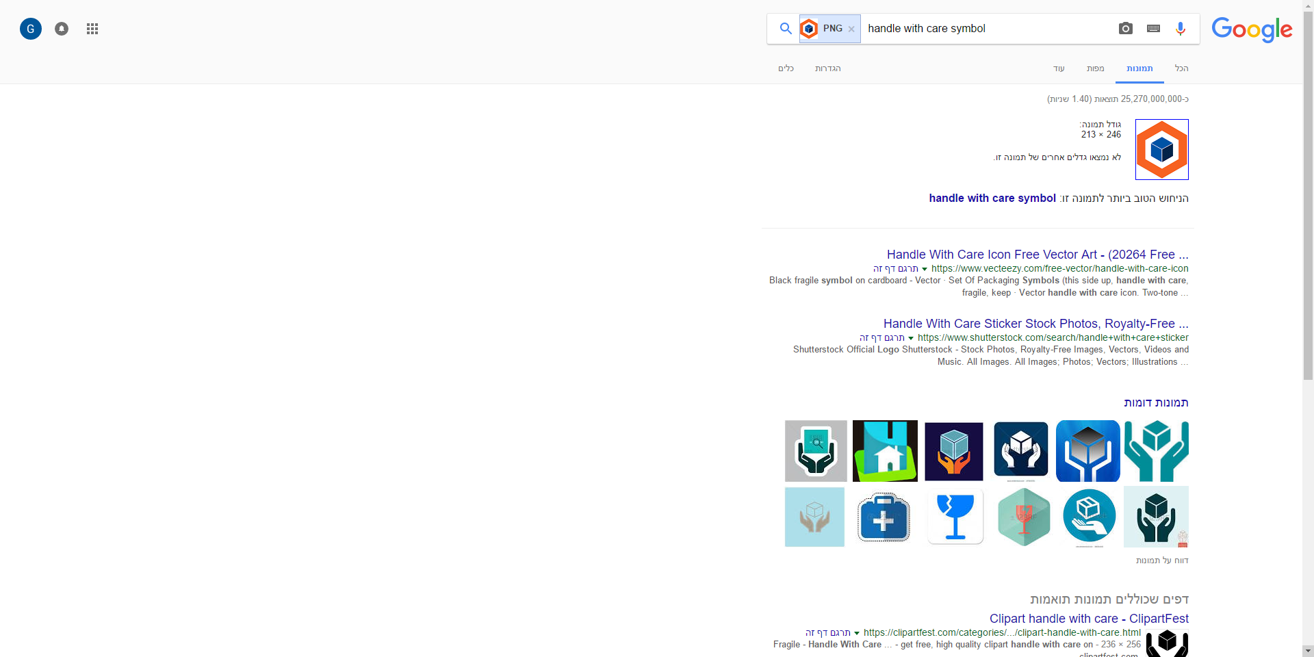Open the Handle With Care Sticker Shutterstock link
The width and height of the screenshot is (1314, 657).
click(1035, 323)
